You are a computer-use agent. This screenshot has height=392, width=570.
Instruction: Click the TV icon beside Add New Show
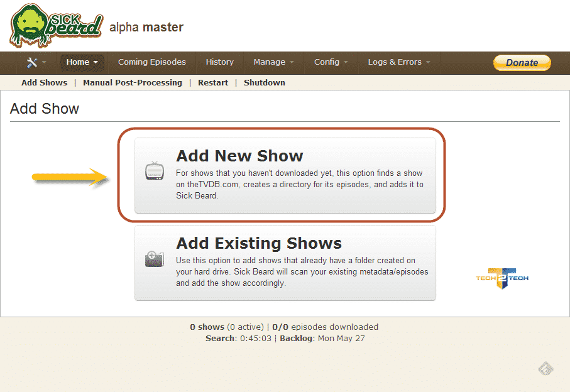pyautogui.click(x=155, y=171)
